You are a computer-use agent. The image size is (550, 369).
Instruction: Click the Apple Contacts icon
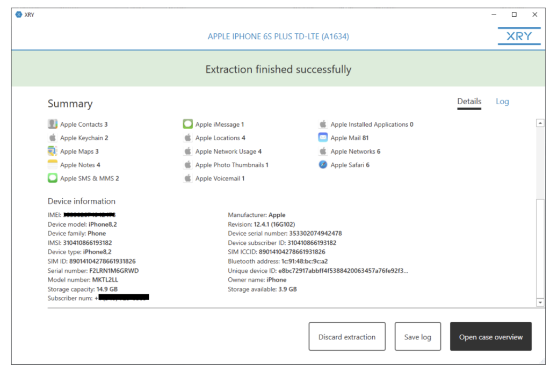(53, 124)
